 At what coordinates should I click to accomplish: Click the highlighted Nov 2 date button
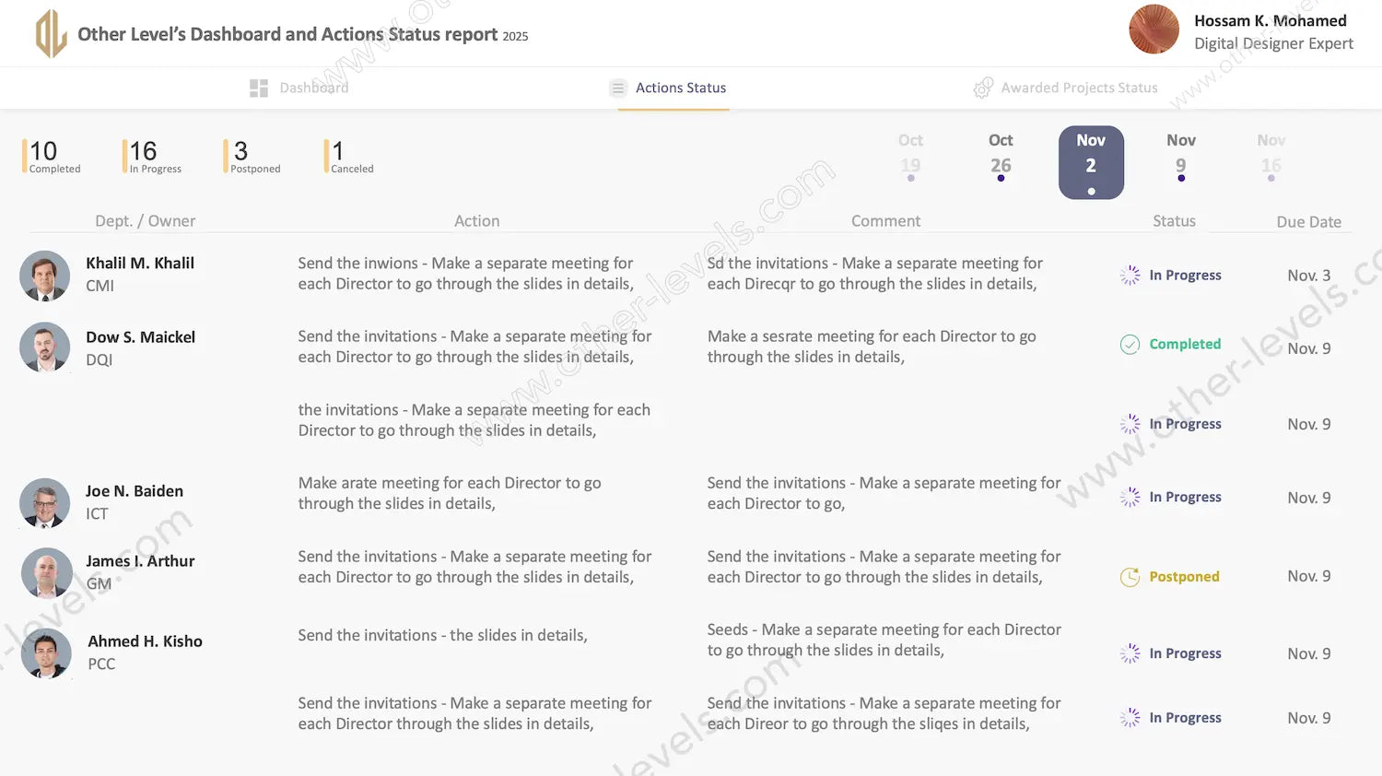tap(1091, 162)
